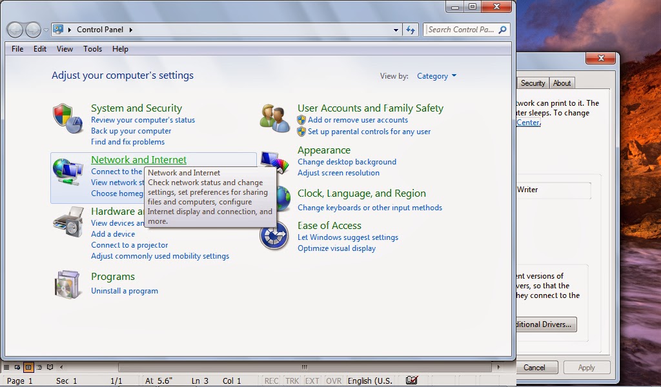
Task: Expand arrow after Control Panel in breadcrumb
Action: [130, 30]
